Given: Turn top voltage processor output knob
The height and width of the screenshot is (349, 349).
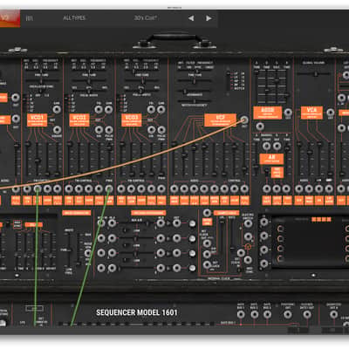Looking at the screenshot, I should (192, 223).
